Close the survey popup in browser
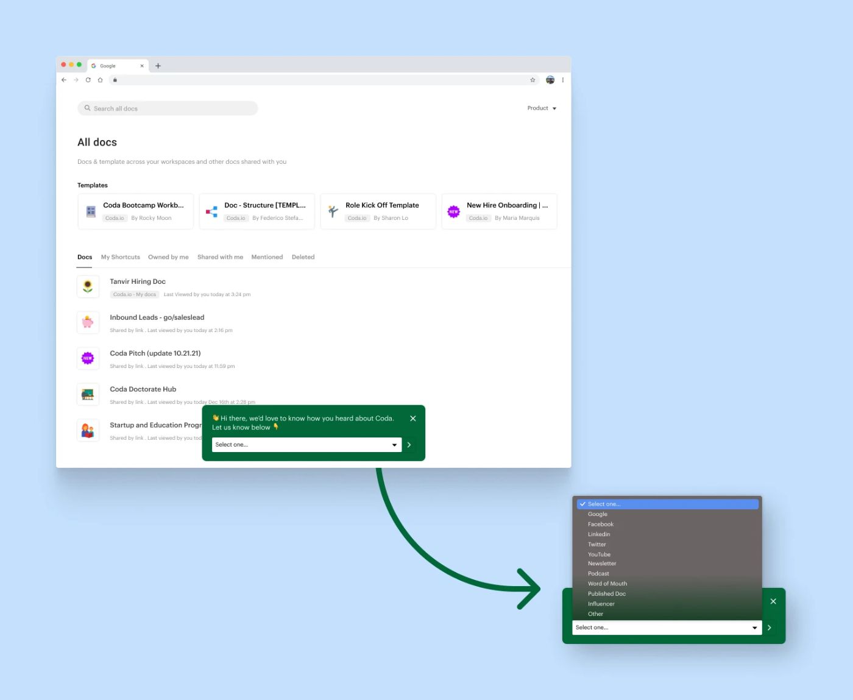This screenshot has width=853, height=700. [413, 419]
